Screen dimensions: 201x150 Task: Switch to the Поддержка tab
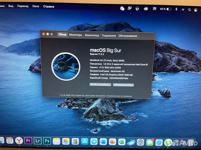click(x=109, y=36)
